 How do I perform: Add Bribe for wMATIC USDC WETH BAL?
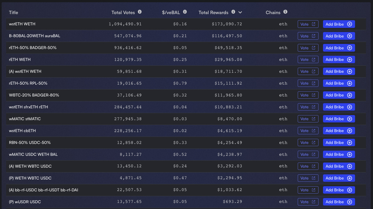(x=339, y=155)
